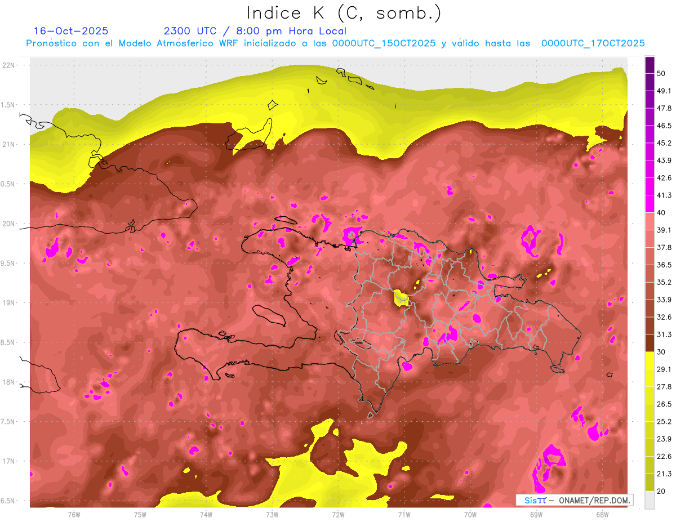Click the '2300 UTC / 8:00 pm Hora Local' text

tap(255, 31)
